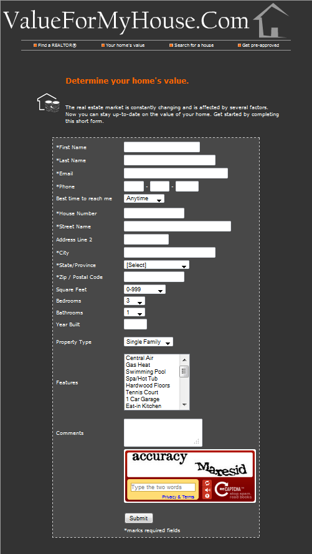This screenshot has height=554, width=312.
Task: Click the Email input field
Action: click(x=176, y=173)
